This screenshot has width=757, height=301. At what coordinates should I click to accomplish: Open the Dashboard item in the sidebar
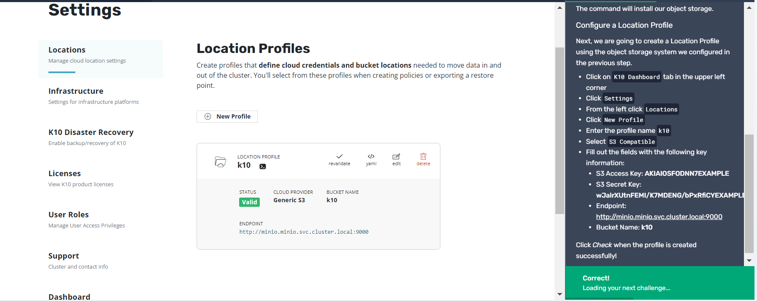coord(69,297)
